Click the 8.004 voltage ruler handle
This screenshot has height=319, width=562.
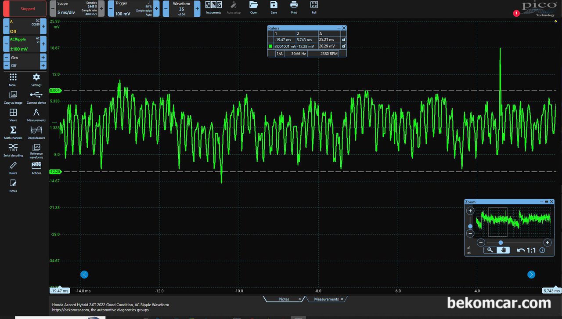(55, 91)
